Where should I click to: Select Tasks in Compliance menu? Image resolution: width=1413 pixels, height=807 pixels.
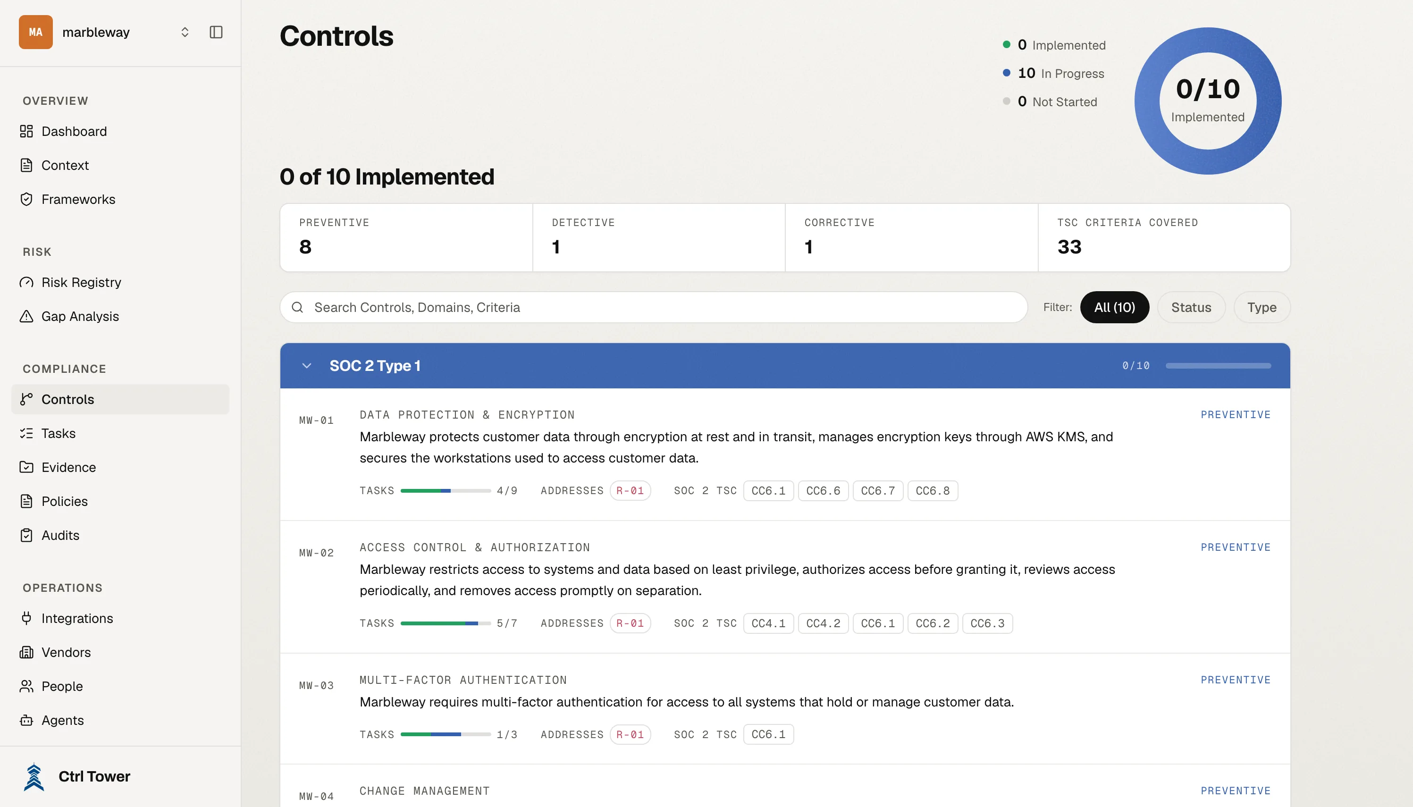pyautogui.click(x=120, y=433)
